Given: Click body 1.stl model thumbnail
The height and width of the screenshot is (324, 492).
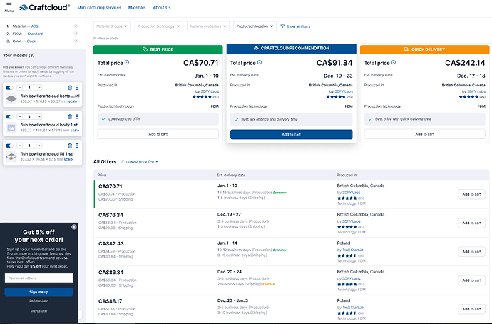Looking at the screenshot, I should pos(11,128).
